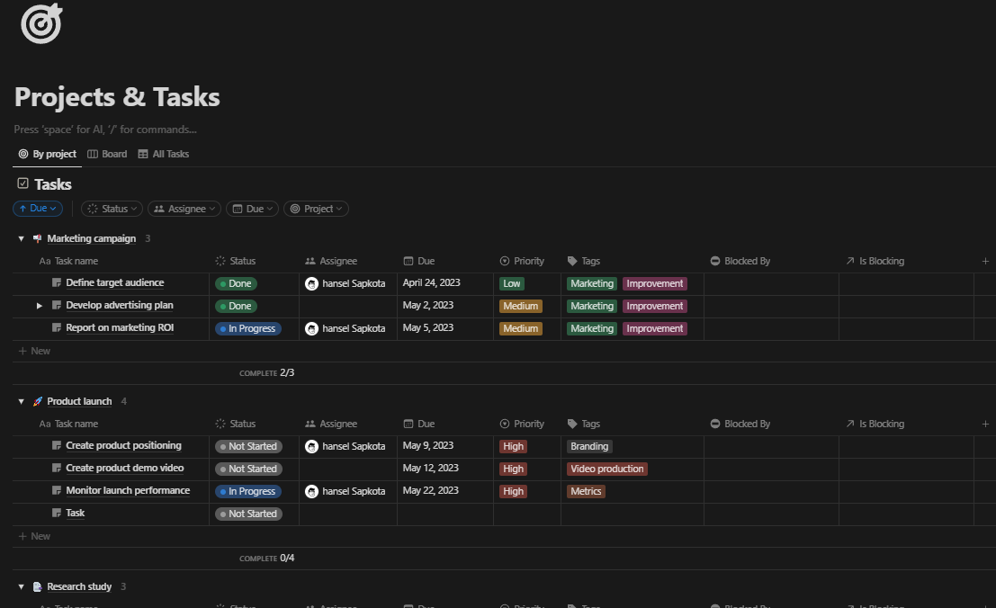
Task: Click the In Progress status pill
Action: click(247, 327)
